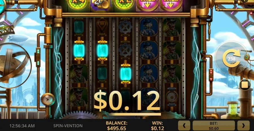Click the SPIN-VENTION game title

point(68,126)
